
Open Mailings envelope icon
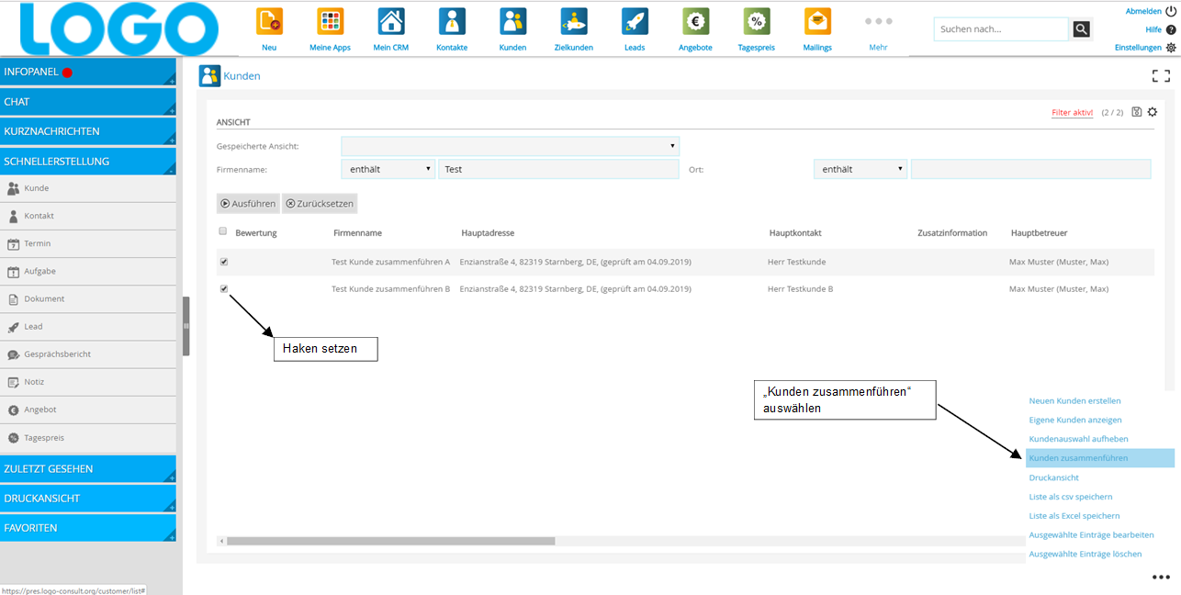click(817, 21)
